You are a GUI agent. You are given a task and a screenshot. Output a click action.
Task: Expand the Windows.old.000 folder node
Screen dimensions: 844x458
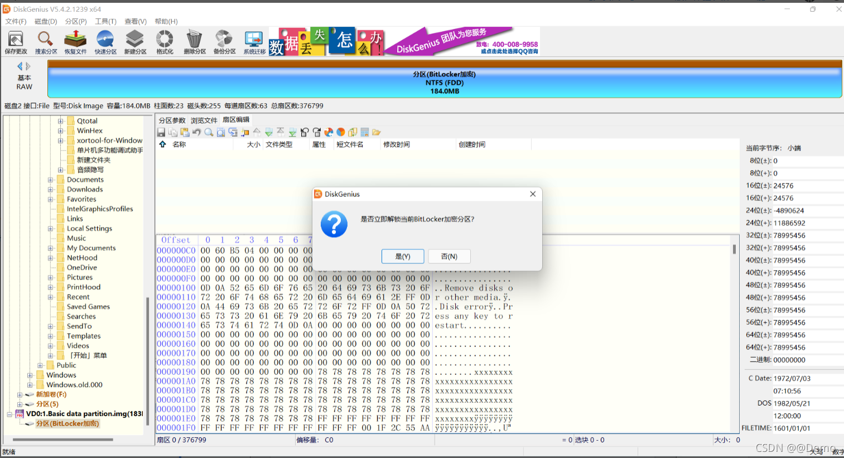click(30, 385)
